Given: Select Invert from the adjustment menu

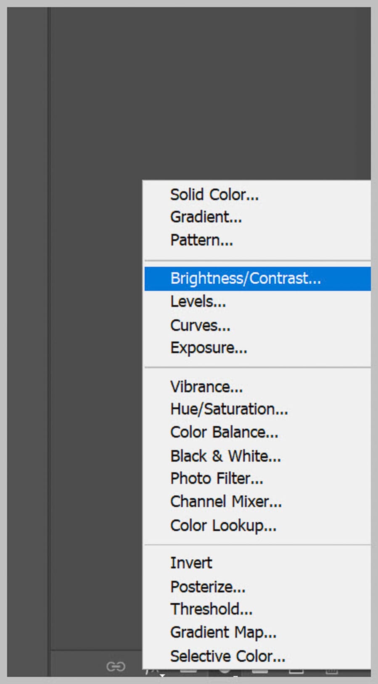Looking at the screenshot, I should pyautogui.click(x=191, y=563).
